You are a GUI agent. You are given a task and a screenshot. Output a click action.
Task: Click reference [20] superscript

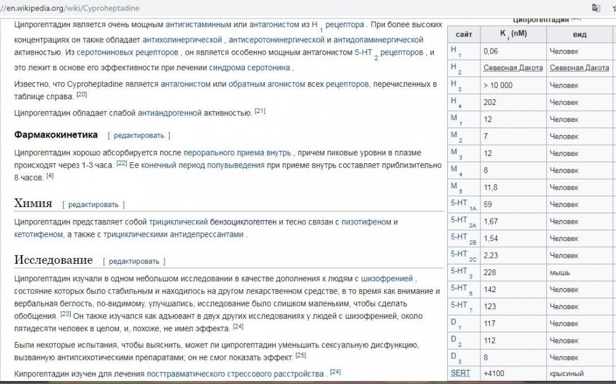(x=82, y=94)
